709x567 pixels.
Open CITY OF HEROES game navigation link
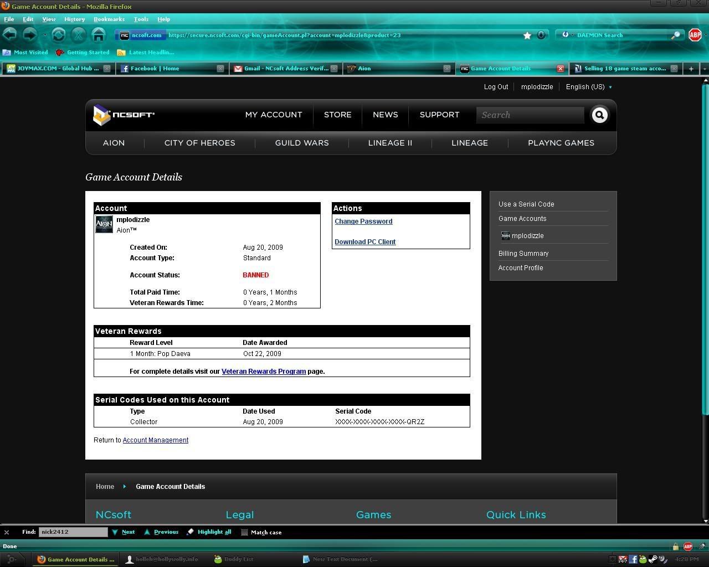[200, 143]
